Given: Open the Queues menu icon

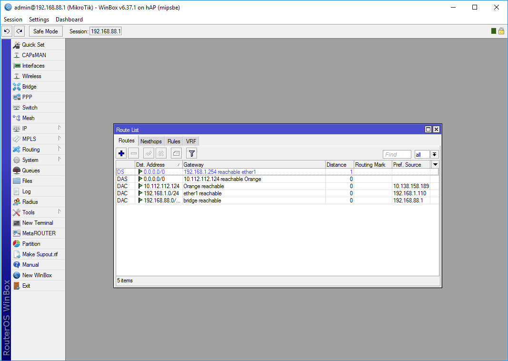Looking at the screenshot, I should coord(17,170).
